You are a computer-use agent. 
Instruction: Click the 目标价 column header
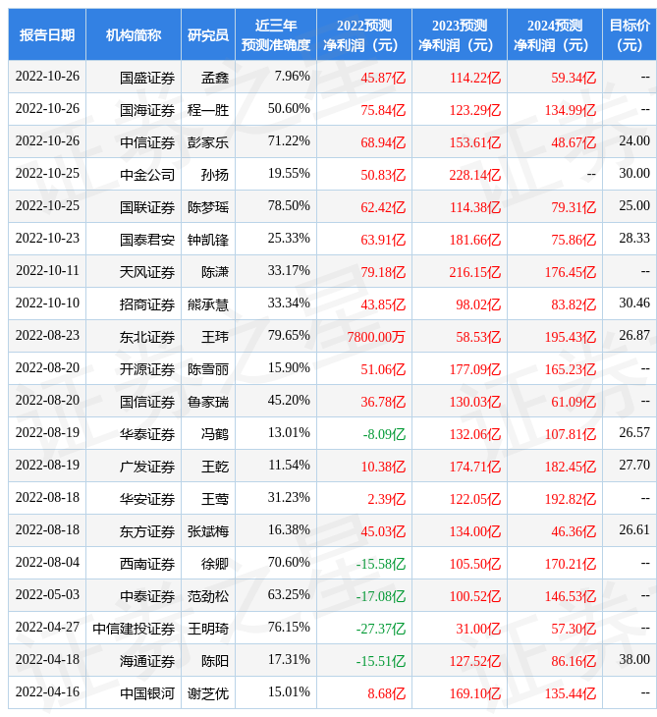click(630, 34)
